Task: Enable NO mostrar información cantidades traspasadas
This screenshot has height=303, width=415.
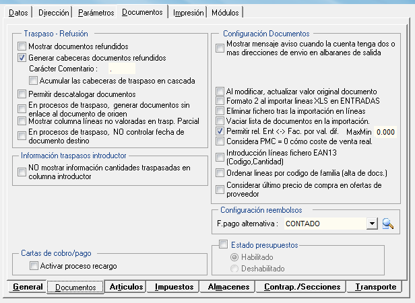Action: pyautogui.click(x=22, y=172)
